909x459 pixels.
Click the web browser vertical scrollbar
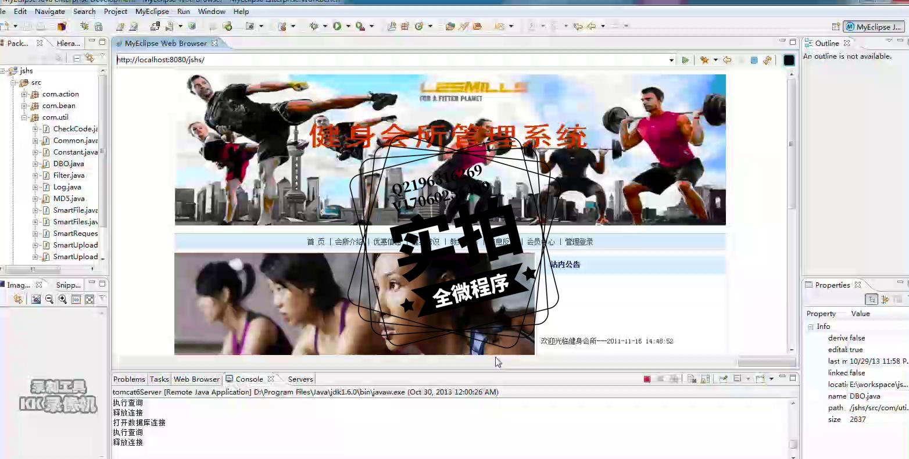791,144
